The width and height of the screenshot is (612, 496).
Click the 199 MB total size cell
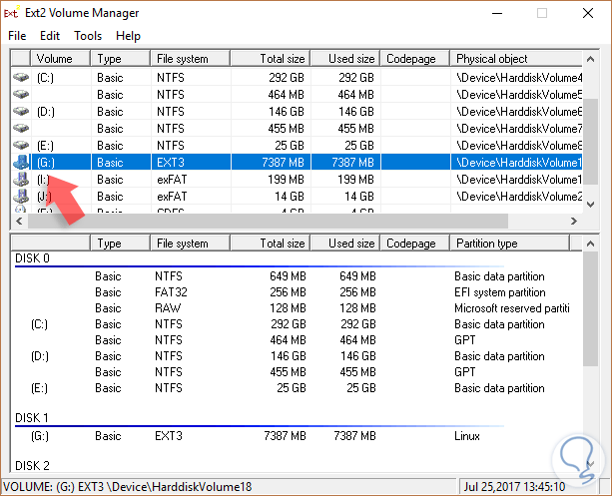(286, 180)
